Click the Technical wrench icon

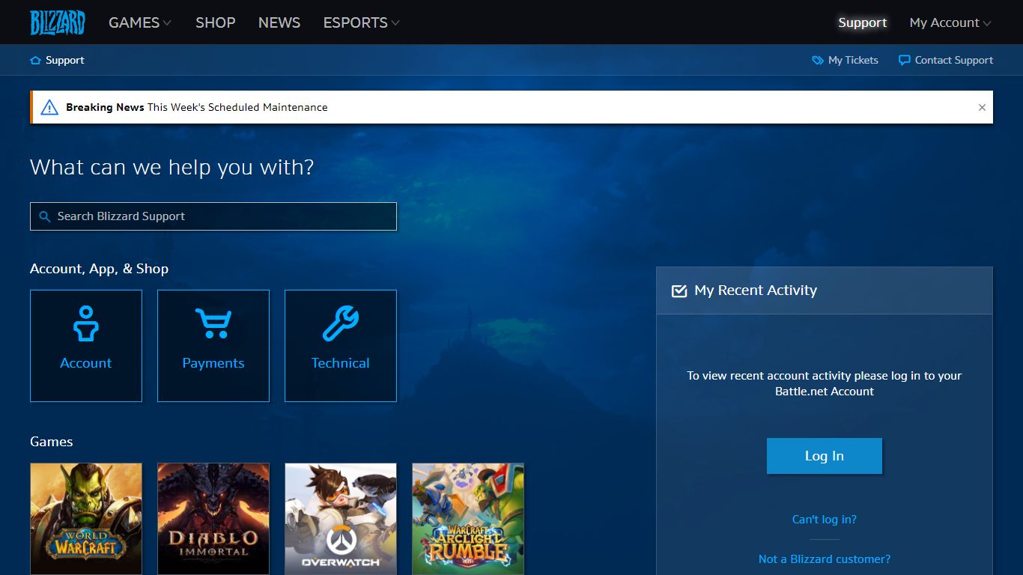341,323
